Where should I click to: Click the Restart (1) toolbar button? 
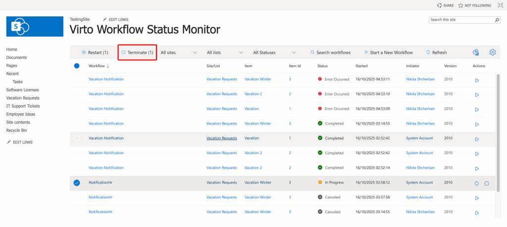click(95, 52)
